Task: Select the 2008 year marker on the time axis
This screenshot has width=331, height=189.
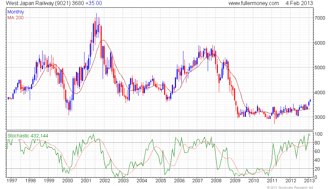Action: [216, 181]
